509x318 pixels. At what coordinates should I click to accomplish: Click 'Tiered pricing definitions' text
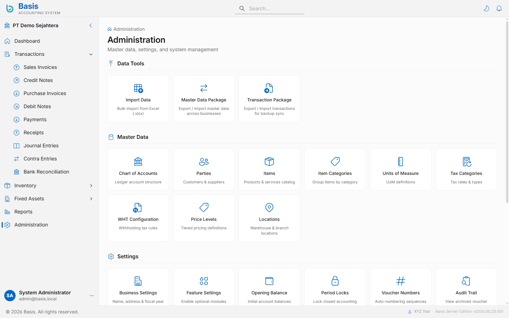pos(204,228)
